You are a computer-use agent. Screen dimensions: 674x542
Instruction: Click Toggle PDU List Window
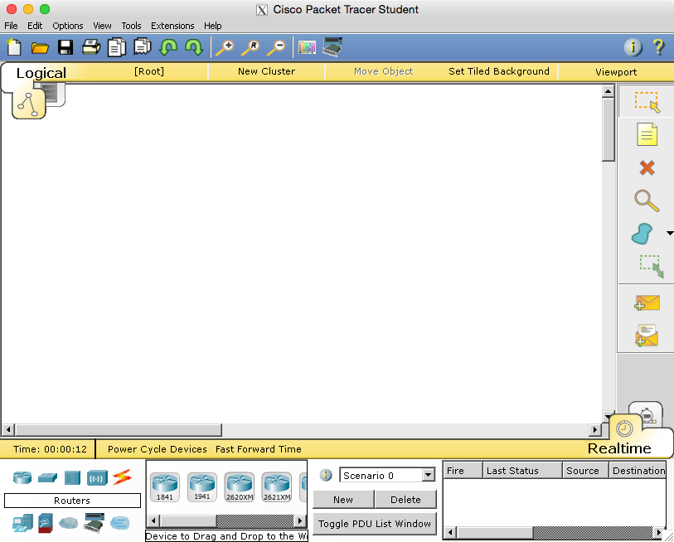click(375, 524)
